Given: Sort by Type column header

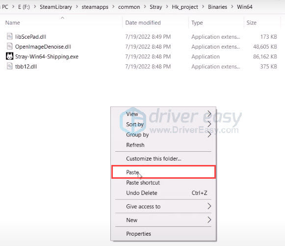Looking at the screenshot, I should tap(197, 23).
